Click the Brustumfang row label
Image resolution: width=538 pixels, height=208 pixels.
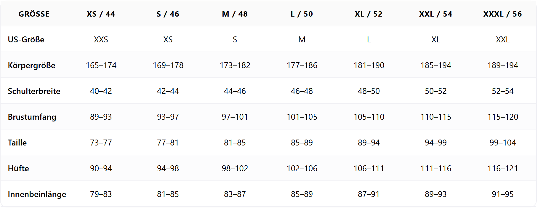[32, 117]
